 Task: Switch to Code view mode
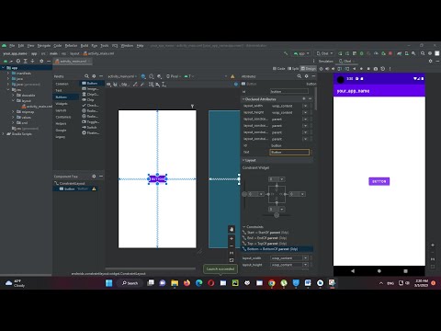(279, 69)
